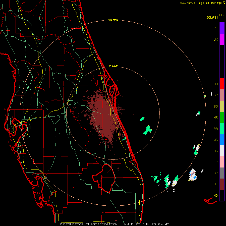226x226 pixels.
Task: Click the 'UK' legend label
Action: (215, 39)
